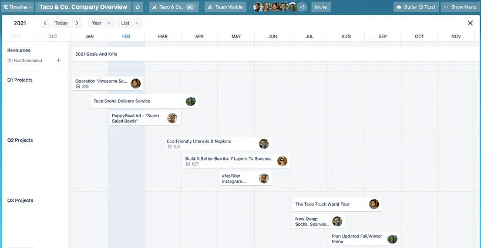Image resolution: width=481 pixels, height=248 pixels.
Task: Click the JAN month header
Action: (89, 36)
